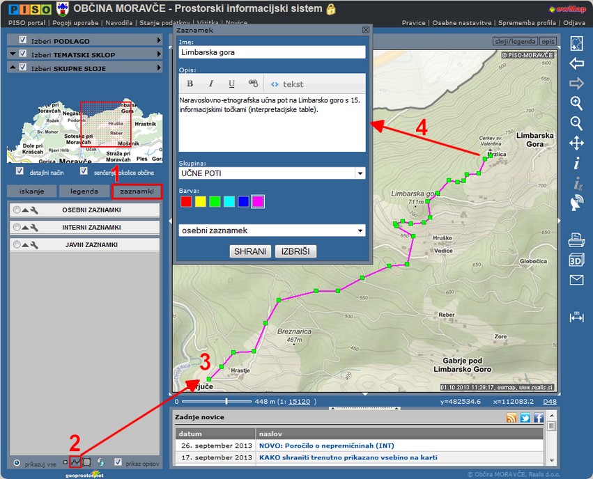Click the distance measure tool
593x479 pixels.
[576, 317]
